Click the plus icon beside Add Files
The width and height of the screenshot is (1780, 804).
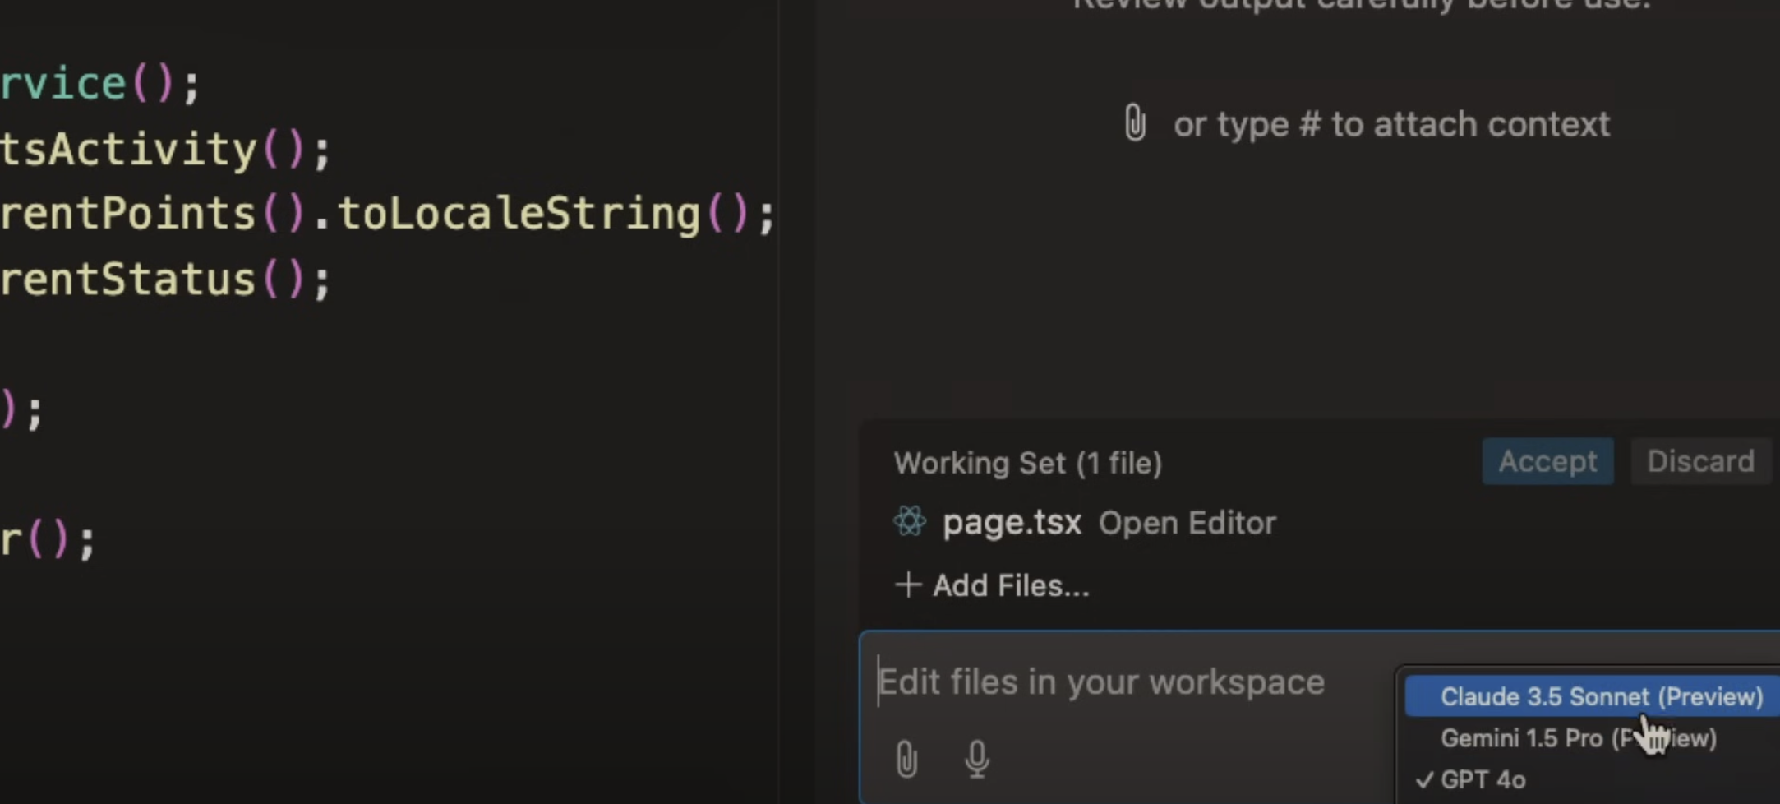[x=908, y=585]
